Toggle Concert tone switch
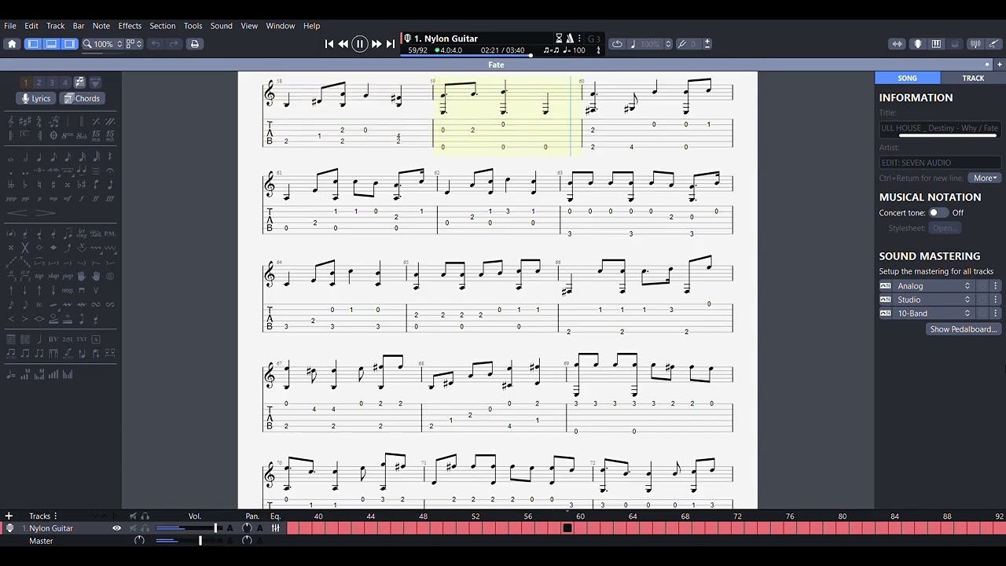1006x566 pixels. (x=938, y=212)
